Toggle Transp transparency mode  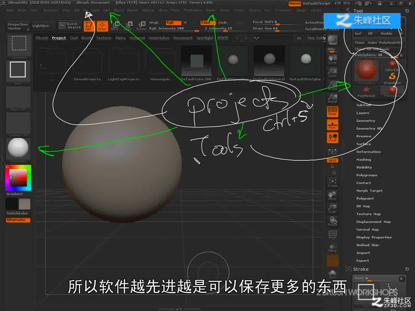point(332,248)
